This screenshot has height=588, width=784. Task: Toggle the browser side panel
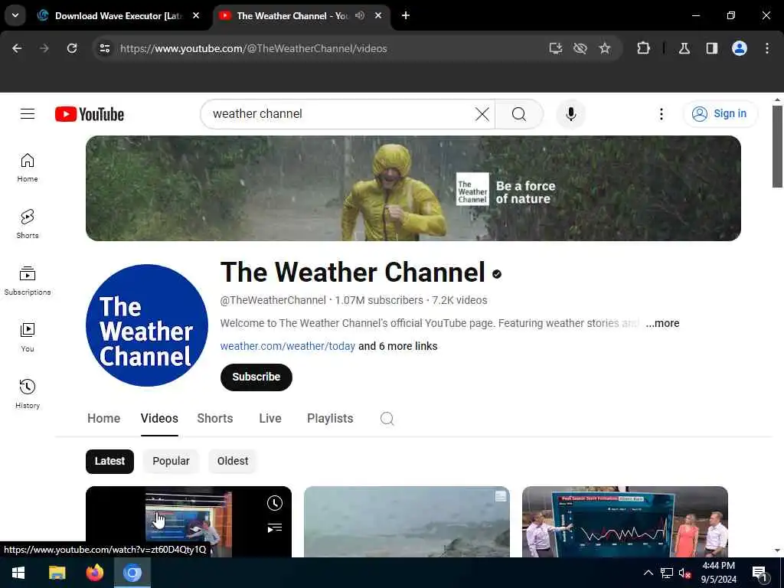click(x=712, y=48)
